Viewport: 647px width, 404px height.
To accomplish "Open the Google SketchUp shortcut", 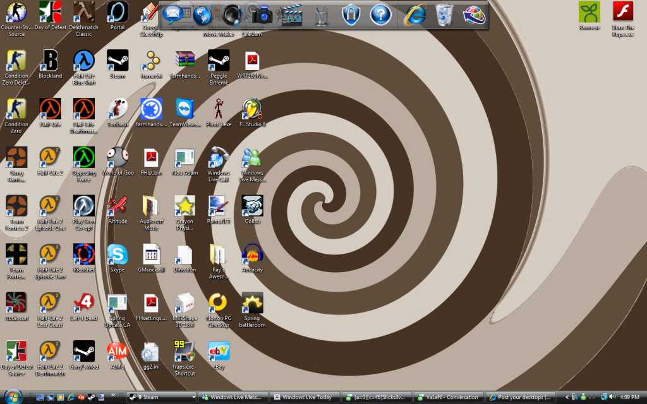I will point(150,13).
